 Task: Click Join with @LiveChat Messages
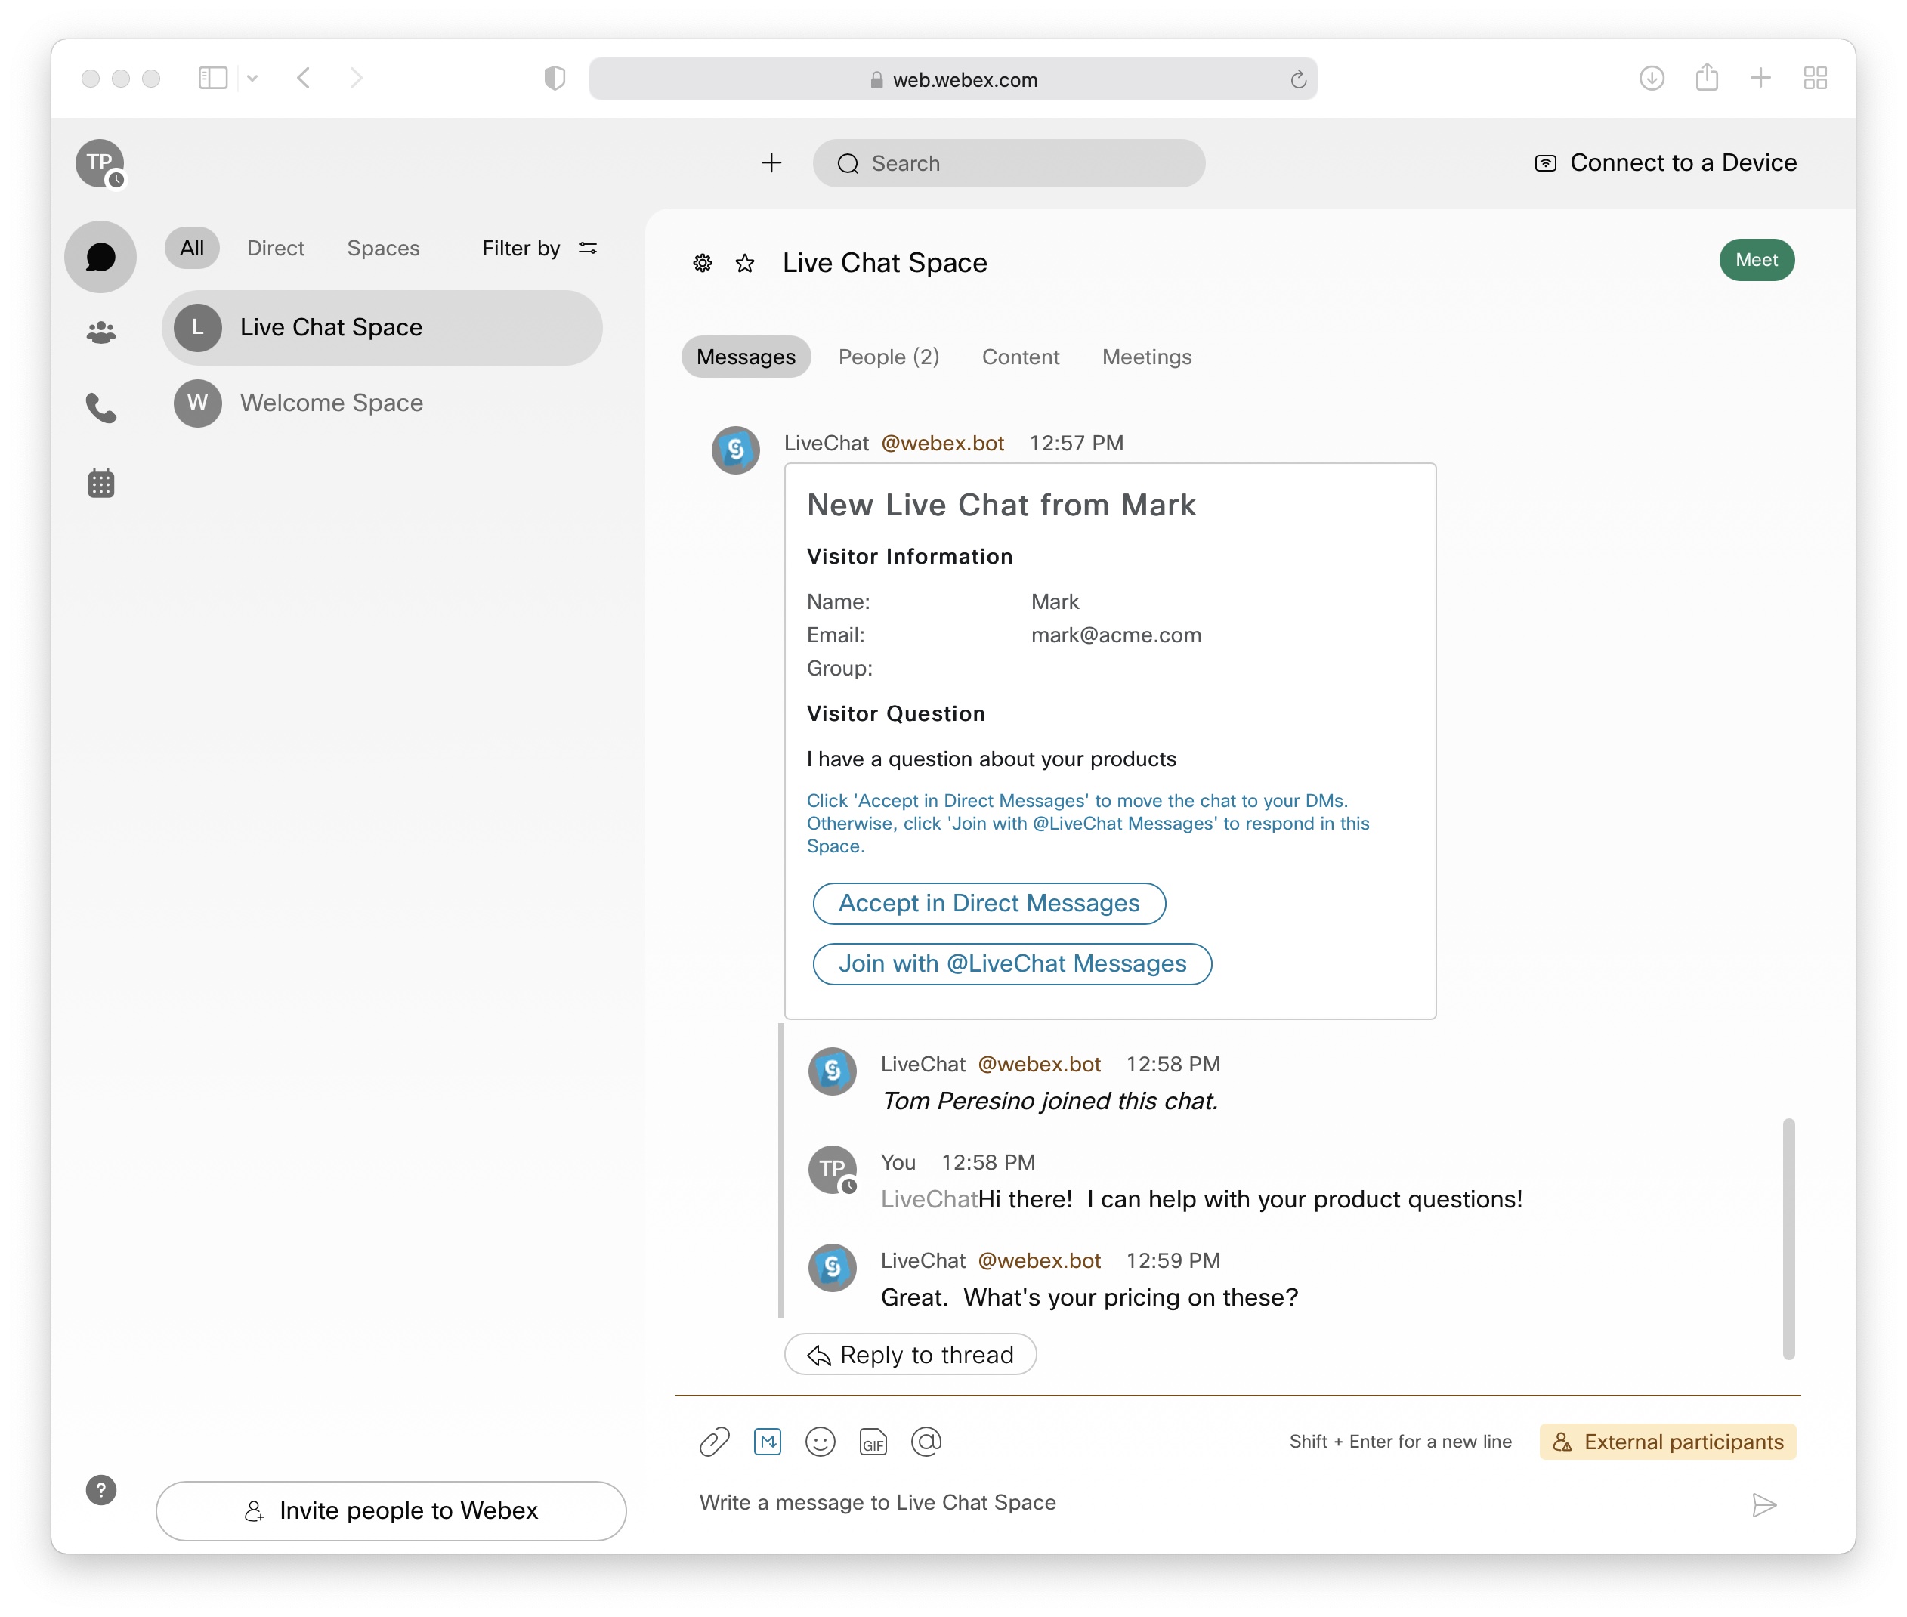(x=1012, y=963)
